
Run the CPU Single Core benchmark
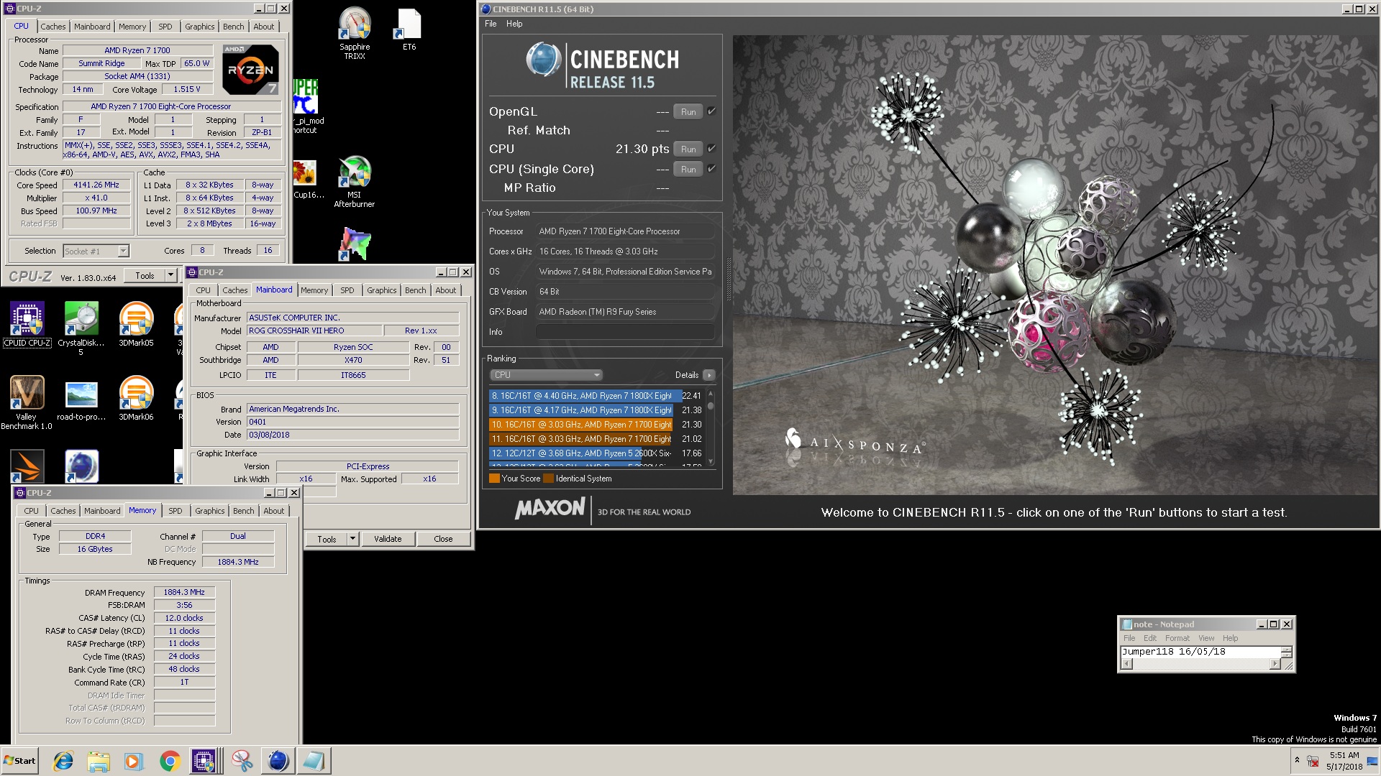pyautogui.click(x=688, y=169)
